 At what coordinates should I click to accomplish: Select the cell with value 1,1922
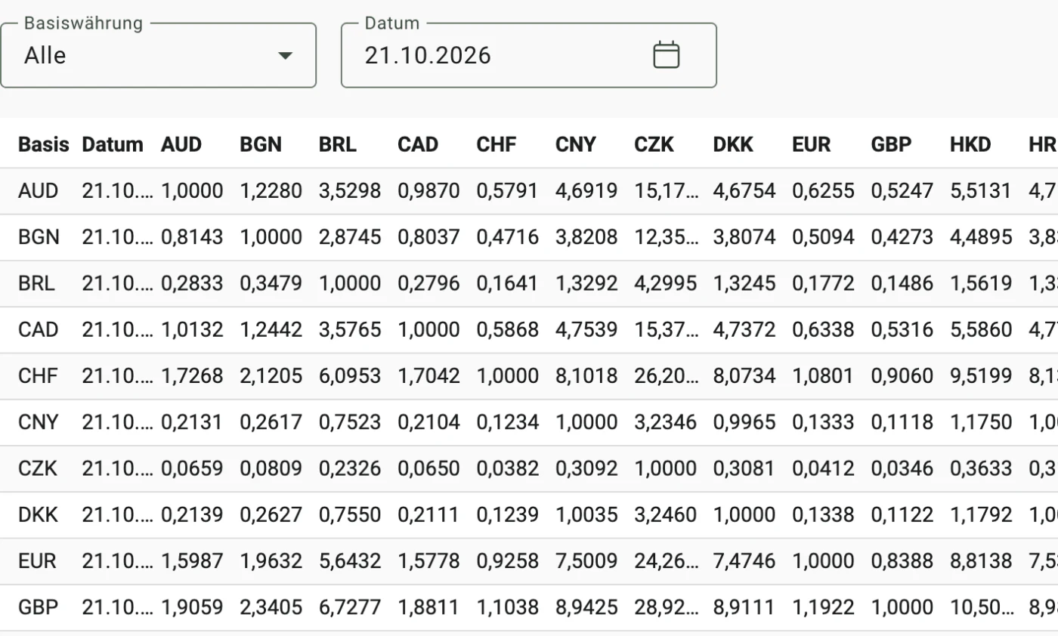tap(823, 607)
